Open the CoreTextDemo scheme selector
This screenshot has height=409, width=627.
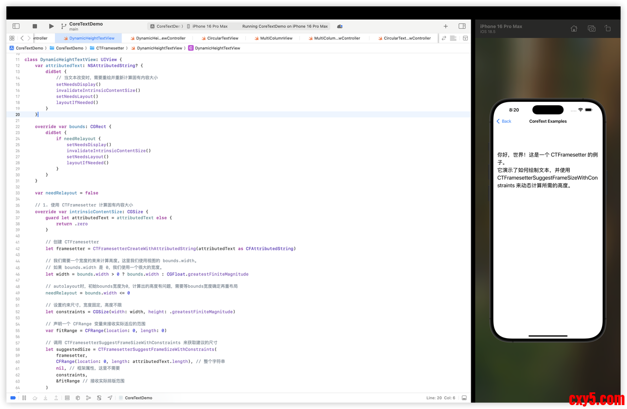tap(167, 26)
